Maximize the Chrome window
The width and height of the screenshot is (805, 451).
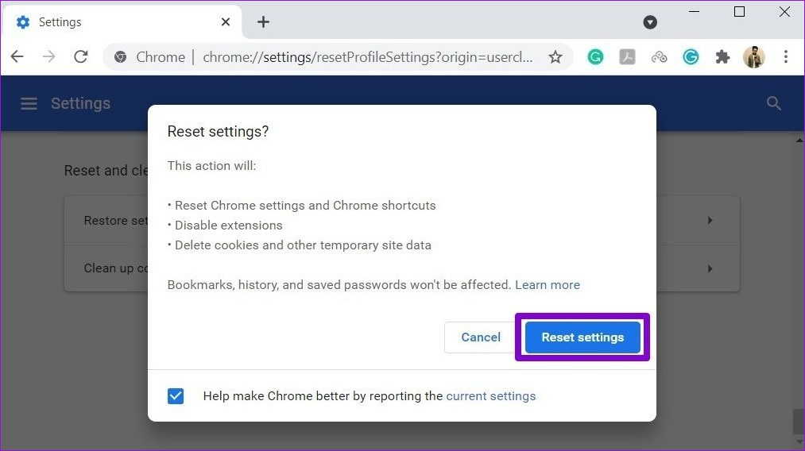pos(739,11)
